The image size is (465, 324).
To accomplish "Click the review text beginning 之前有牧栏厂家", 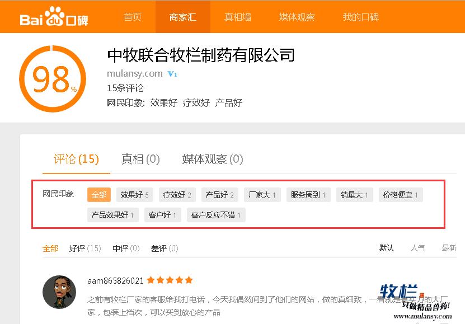I will click(267, 306).
